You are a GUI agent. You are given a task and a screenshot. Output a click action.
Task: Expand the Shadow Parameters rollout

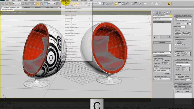(183, 84)
